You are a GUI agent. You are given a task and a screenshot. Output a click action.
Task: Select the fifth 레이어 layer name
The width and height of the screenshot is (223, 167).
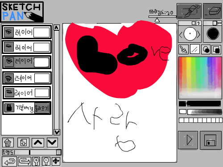[x=24, y=93]
